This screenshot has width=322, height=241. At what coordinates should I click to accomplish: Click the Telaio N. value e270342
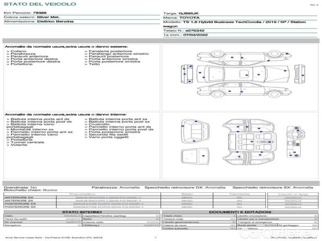tap(195, 31)
